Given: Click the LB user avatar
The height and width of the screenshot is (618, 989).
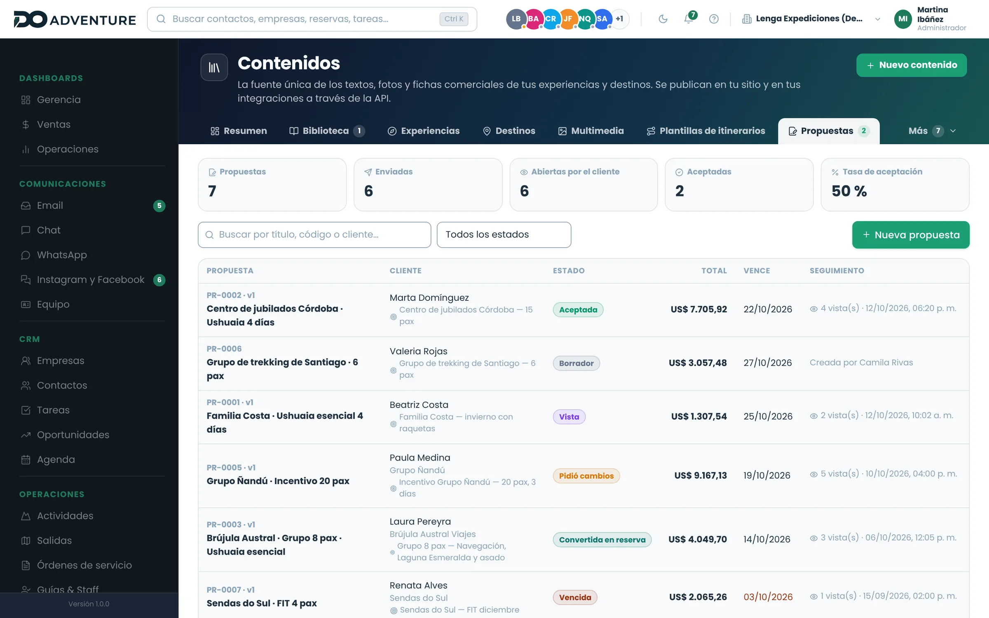Looking at the screenshot, I should pos(516,19).
